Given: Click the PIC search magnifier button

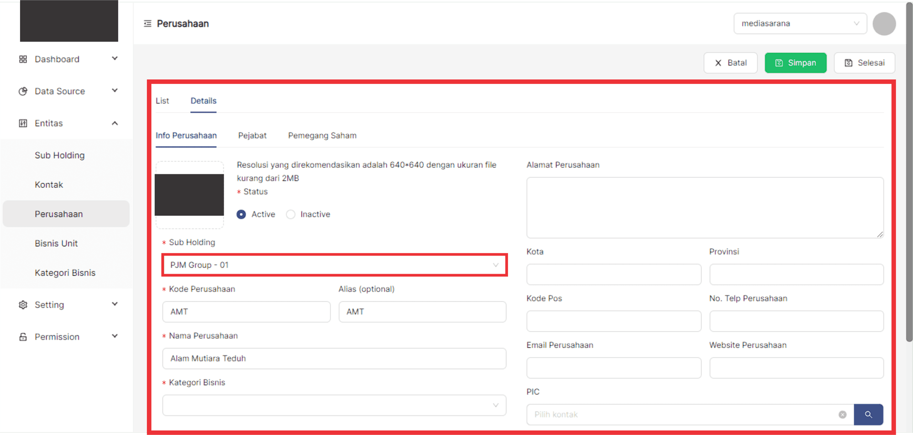Looking at the screenshot, I should point(868,414).
